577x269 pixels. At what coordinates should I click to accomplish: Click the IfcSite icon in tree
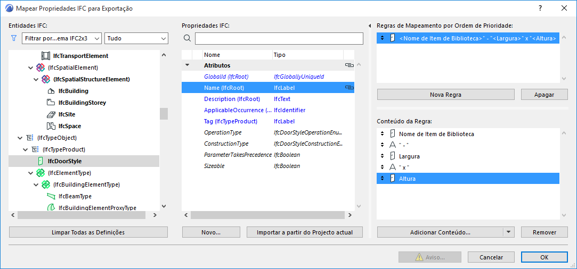[x=51, y=114]
